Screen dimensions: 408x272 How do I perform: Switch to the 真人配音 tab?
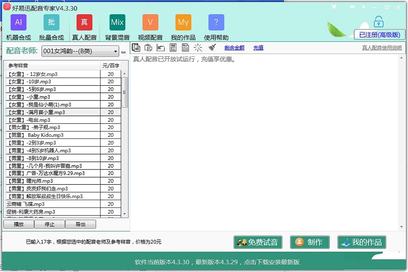tap(84, 28)
